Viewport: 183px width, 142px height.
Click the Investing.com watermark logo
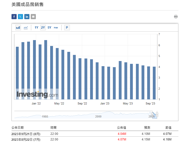(37, 94)
